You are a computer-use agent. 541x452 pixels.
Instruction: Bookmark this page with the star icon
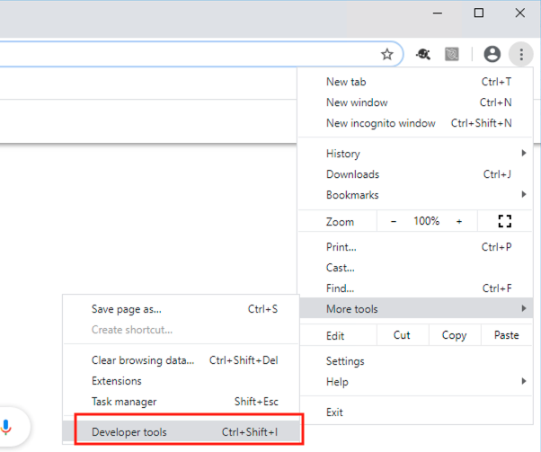[386, 54]
